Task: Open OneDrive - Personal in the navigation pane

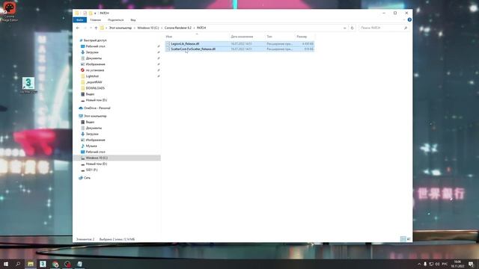Action: [97, 108]
